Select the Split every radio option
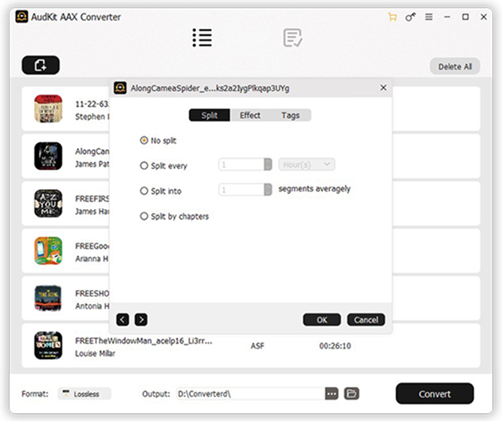This screenshot has width=502, height=422. click(144, 166)
